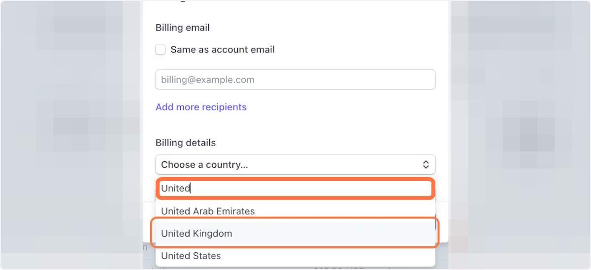The width and height of the screenshot is (591, 270).
Task: Click the country search box containing 'United'
Action: click(x=295, y=188)
